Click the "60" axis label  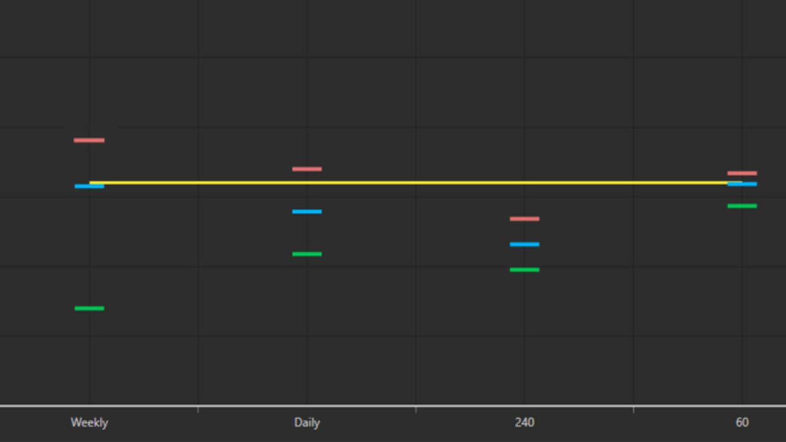(x=742, y=422)
